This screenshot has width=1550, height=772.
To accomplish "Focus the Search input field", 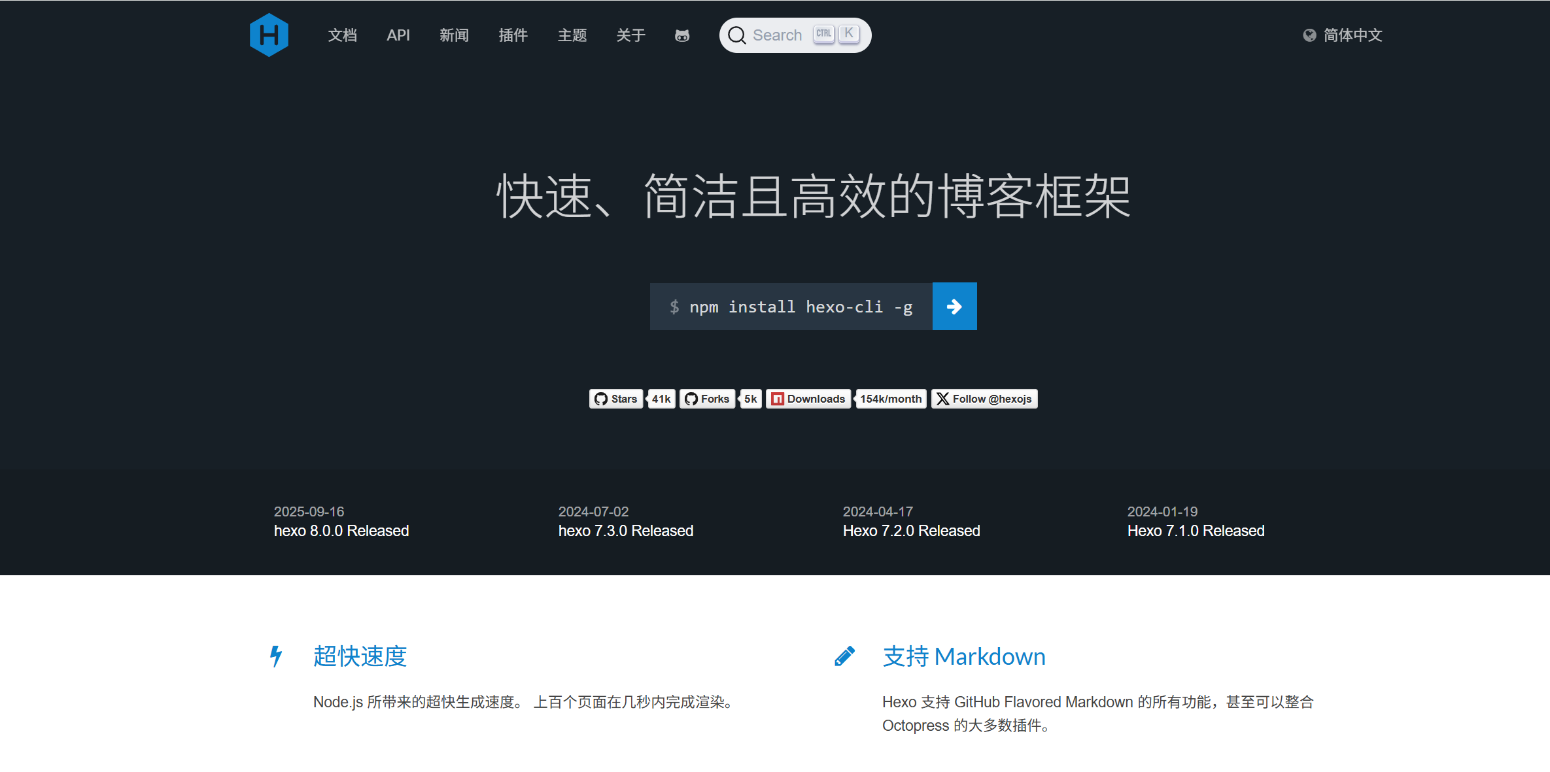I will tap(778, 35).
